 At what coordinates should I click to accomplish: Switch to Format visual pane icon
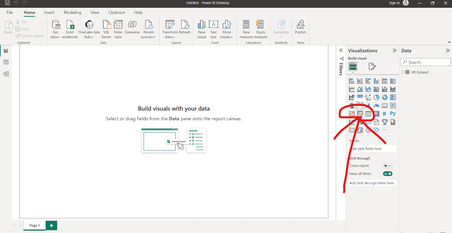coord(372,67)
